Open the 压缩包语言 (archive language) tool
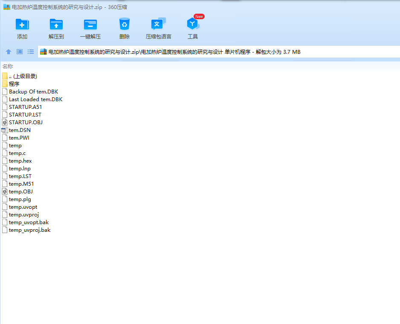Viewport: 400px width, 324px height. [x=158, y=24]
